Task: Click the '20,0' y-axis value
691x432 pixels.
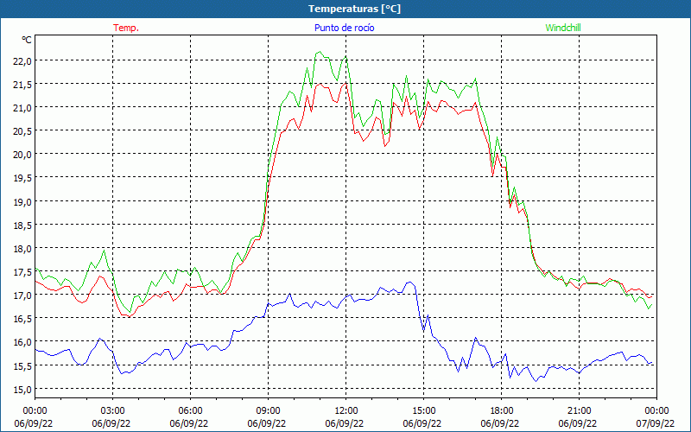Action: pos(22,155)
